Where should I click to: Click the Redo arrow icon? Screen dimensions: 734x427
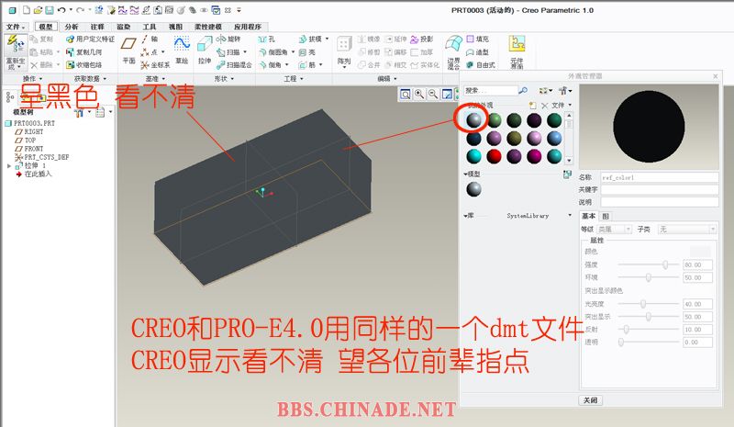click(80, 10)
